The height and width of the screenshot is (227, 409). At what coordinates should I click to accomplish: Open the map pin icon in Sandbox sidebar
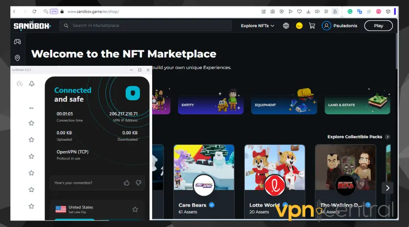click(x=17, y=58)
